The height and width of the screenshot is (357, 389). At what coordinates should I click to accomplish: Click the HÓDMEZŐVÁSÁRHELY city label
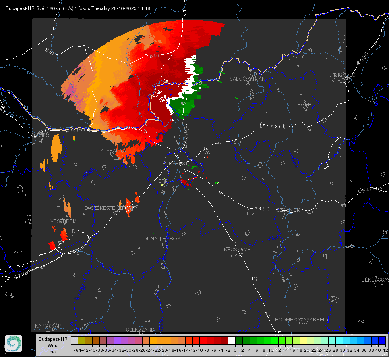302,320
